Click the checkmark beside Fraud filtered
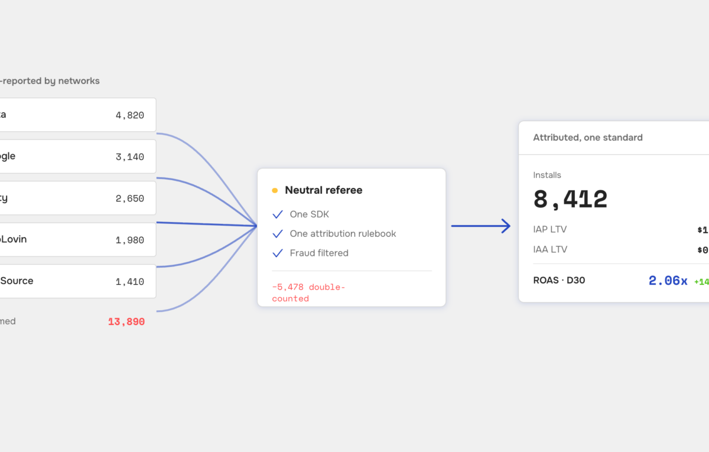Viewport: 709px width, 452px height. 278,253
